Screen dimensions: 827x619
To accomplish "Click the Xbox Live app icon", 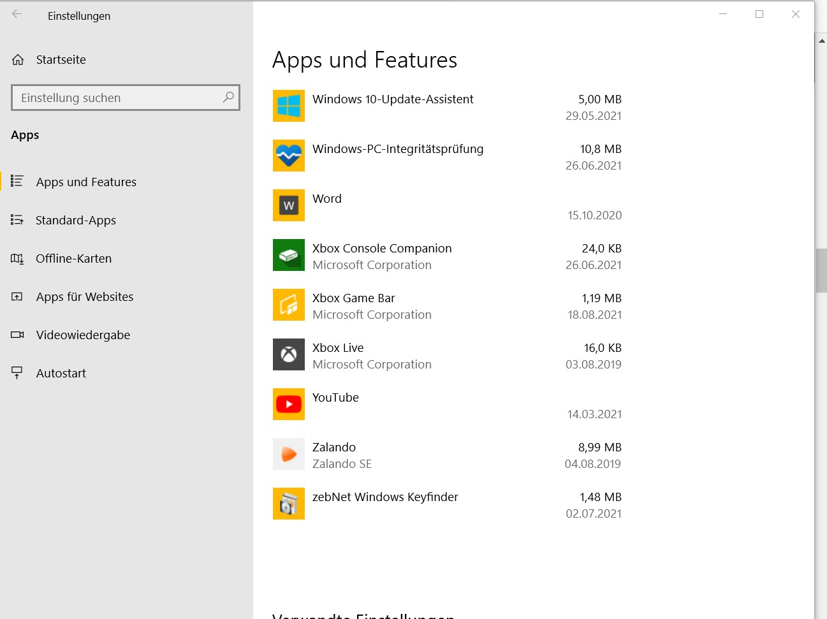I will click(288, 354).
